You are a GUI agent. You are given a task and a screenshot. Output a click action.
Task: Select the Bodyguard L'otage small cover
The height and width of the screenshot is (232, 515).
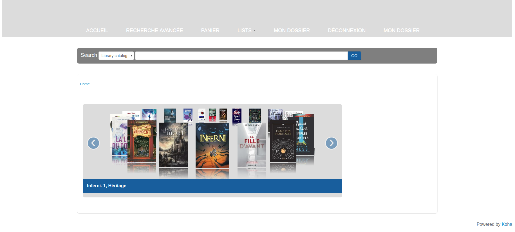click(x=170, y=115)
